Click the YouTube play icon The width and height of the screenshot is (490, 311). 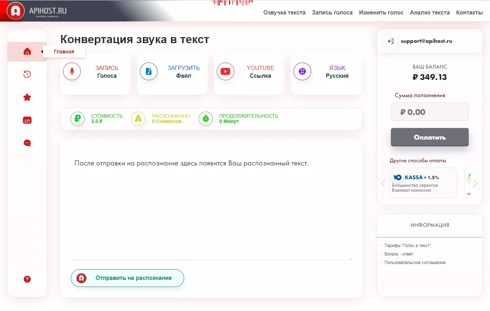pos(226,71)
